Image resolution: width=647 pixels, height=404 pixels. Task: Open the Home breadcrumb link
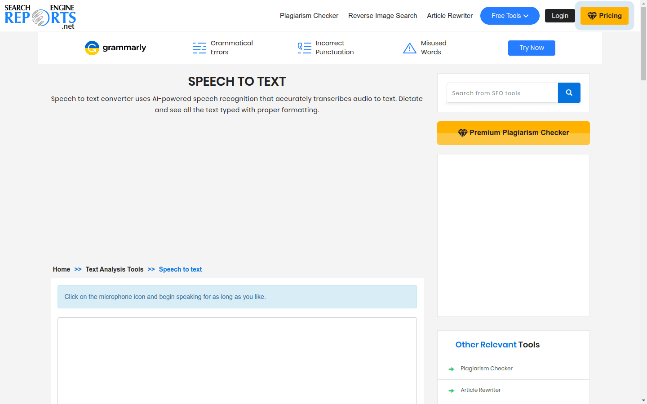(x=62, y=269)
